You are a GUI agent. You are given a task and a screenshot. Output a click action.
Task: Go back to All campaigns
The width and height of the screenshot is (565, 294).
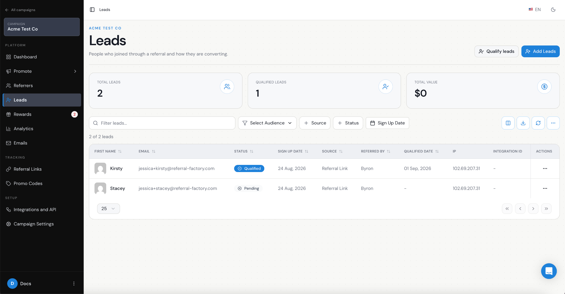pos(20,10)
